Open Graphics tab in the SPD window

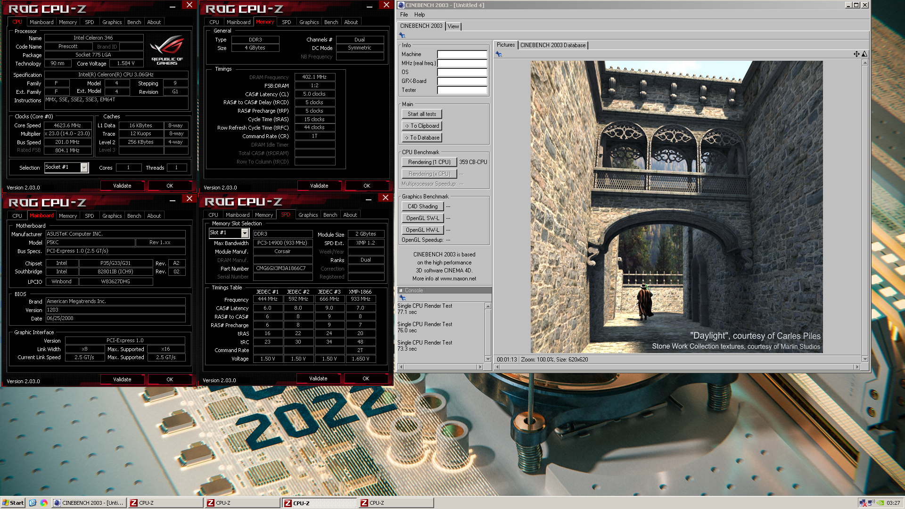[x=308, y=215]
